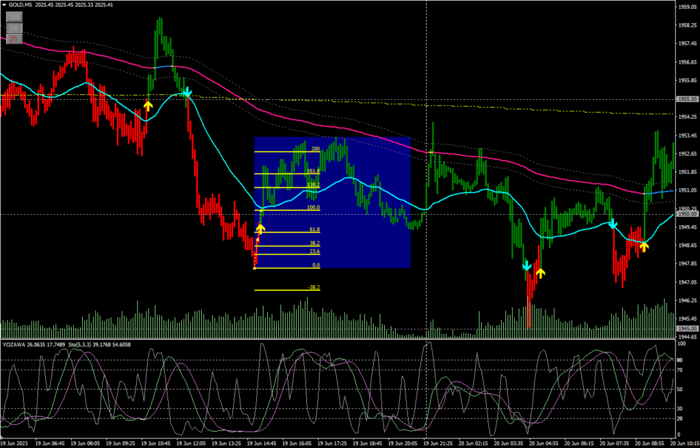700x448 pixels.
Task: Click the cyan down arrow near 20 Jun 07:35
Action: [x=613, y=224]
